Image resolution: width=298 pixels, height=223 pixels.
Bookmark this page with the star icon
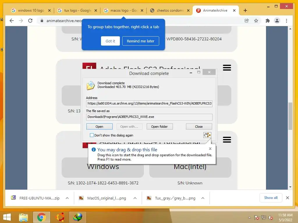tap(256, 21)
